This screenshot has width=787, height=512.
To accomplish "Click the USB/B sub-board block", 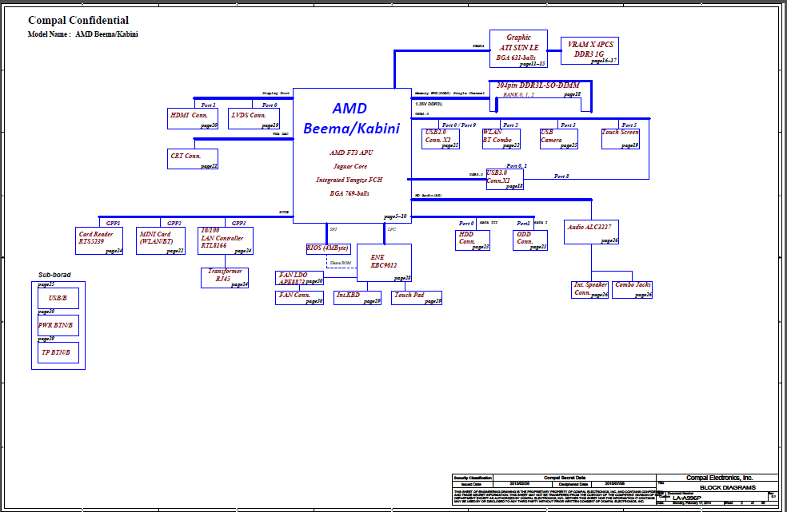I will point(58,299).
